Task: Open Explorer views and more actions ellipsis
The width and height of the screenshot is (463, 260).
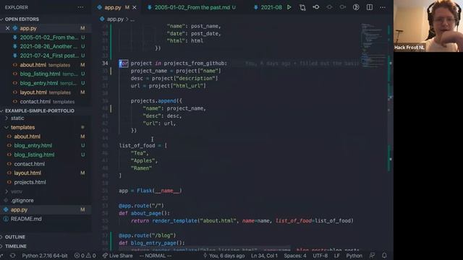Action: (80, 7)
